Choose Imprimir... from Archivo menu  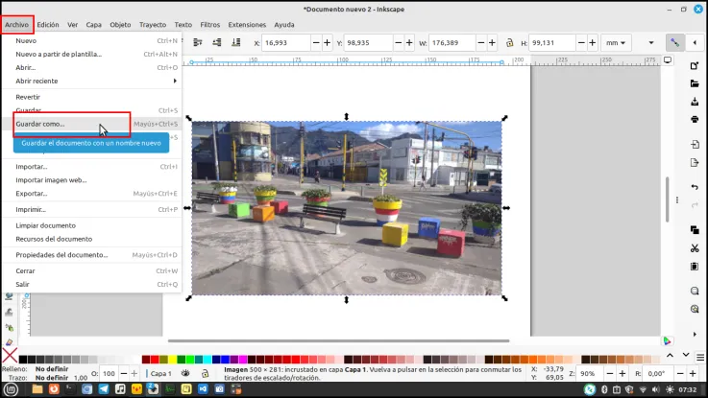tap(92, 210)
